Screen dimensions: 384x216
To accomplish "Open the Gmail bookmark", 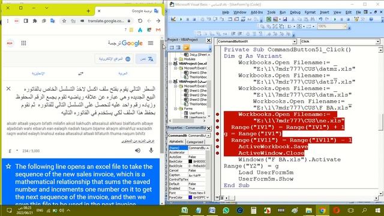I will coord(158,30).
